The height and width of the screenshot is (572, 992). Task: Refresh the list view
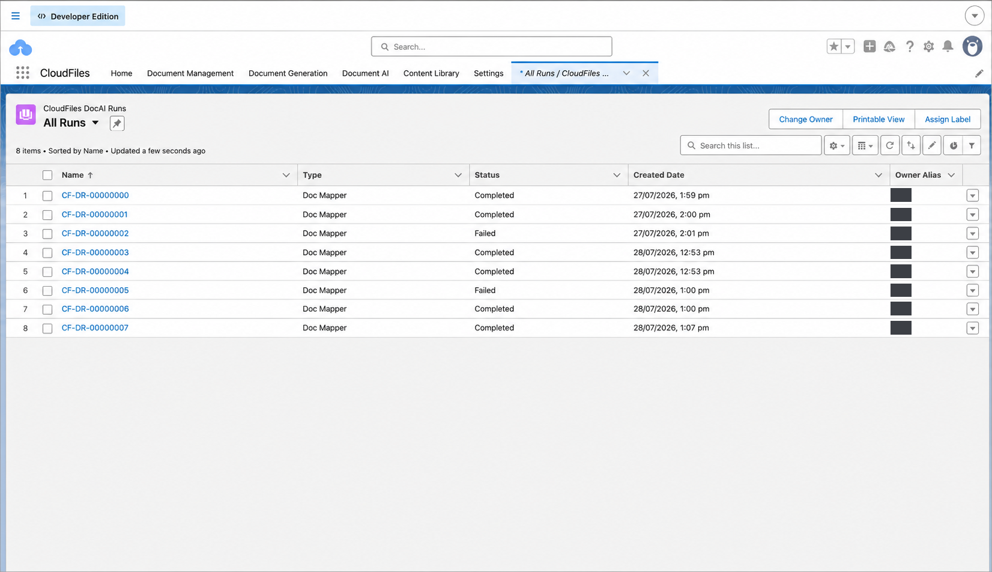(x=890, y=145)
